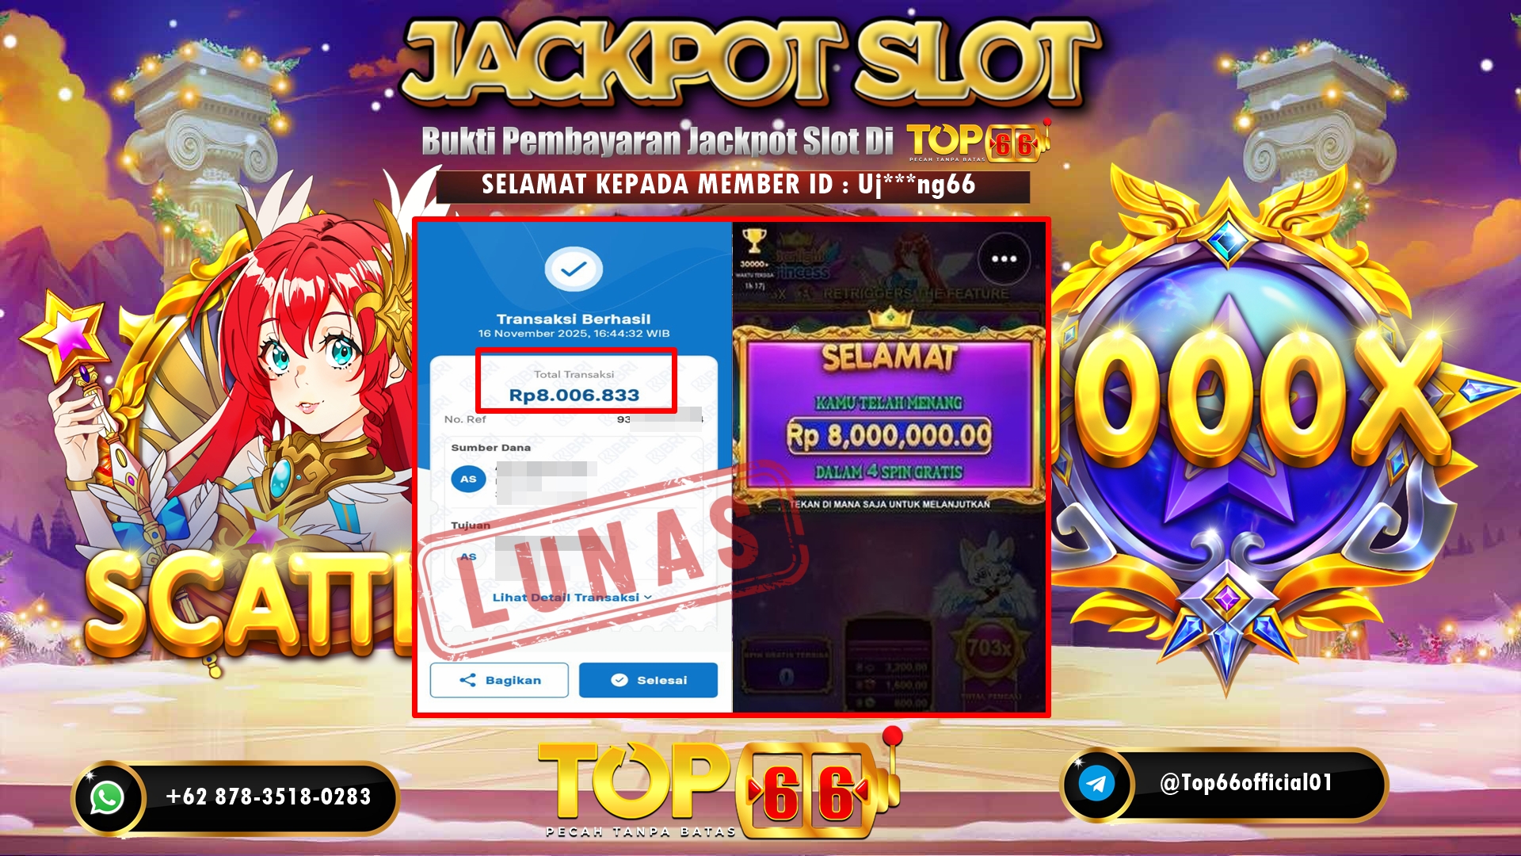Click the 703x multiplier badge

click(x=989, y=648)
